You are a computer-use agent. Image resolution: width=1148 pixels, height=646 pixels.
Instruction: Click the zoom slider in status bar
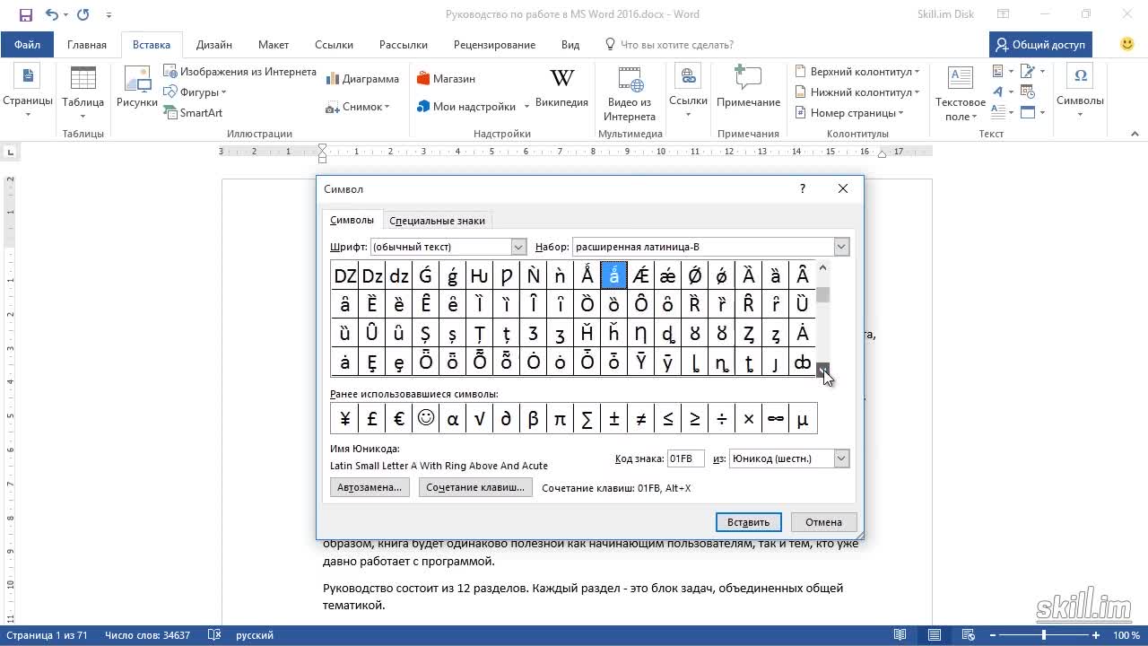[1044, 635]
